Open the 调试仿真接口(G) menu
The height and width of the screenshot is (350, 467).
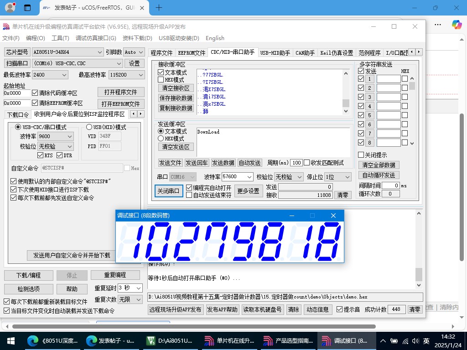96,38
